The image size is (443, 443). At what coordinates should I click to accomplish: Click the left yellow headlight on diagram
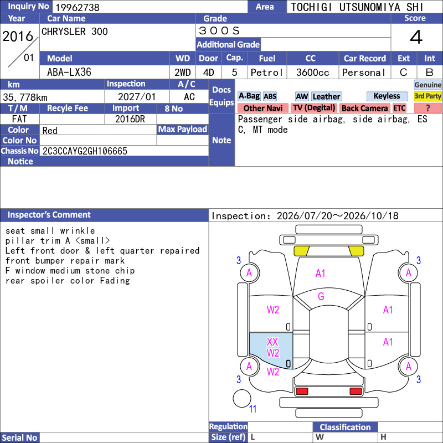click(301, 251)
